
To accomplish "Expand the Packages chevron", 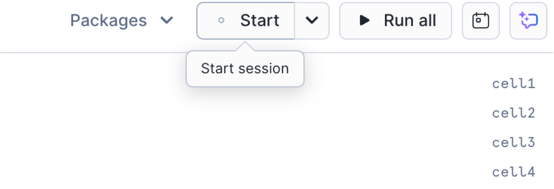I will tap(167, 21).
